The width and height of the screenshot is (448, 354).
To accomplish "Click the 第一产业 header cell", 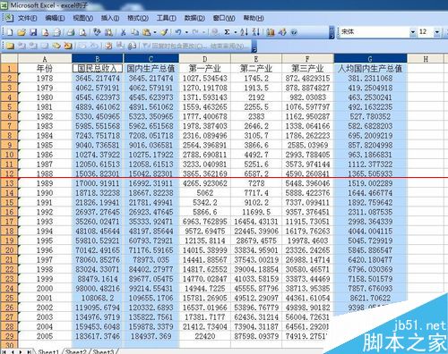I will (205, 69).
